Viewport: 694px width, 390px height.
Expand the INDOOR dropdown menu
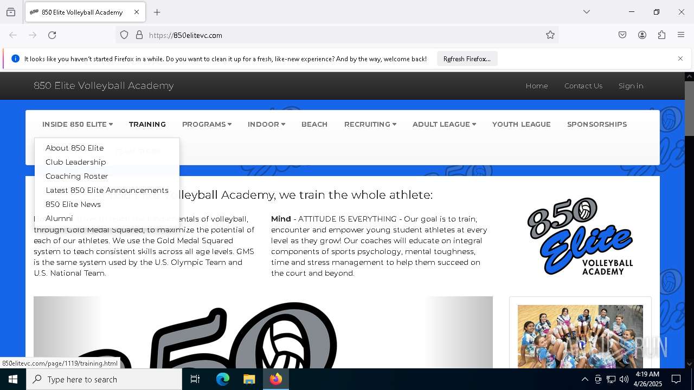click(x=266, y=124)
